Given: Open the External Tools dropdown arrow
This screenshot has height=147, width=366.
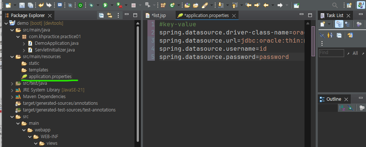Looking at the screenshot, I should (x=126, y=5).
